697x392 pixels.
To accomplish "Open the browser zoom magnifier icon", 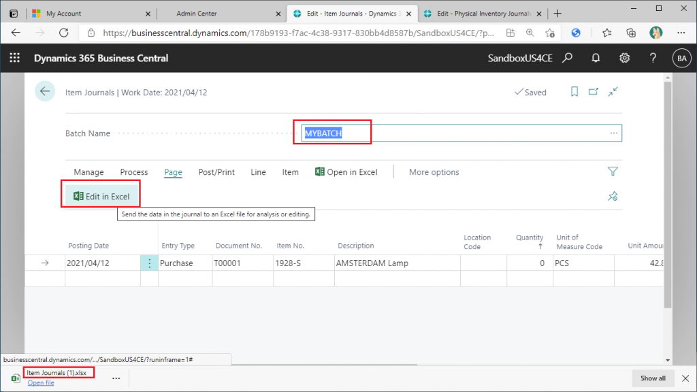I will tap(530, 33).
